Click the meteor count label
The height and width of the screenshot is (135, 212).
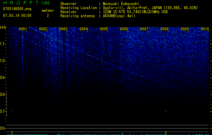(48, 10)
